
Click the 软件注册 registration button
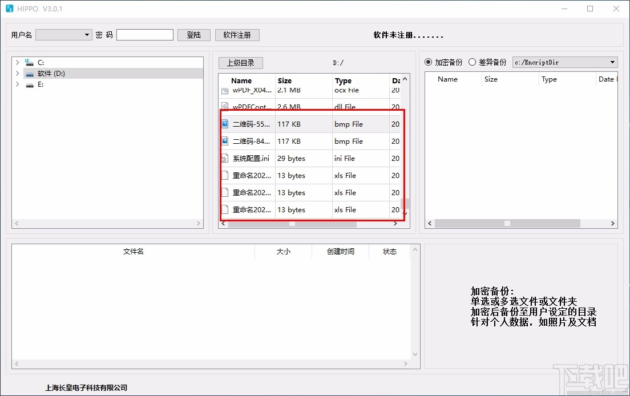[x=237, y=34]
